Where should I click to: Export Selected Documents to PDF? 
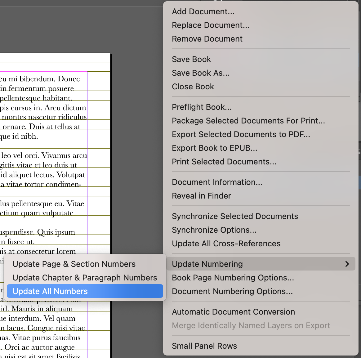pyautogui.click(x=241, y=134)
